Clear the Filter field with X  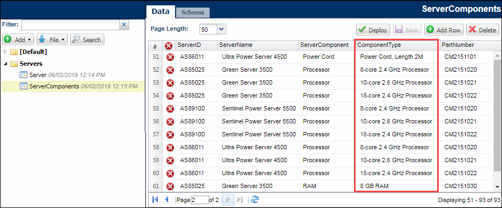click(x=124, y=25)
